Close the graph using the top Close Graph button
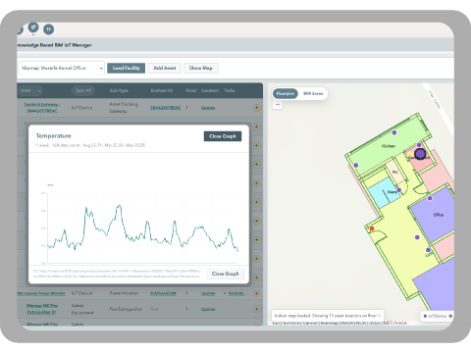Image resolution: width=471 pixels, height=353 pixels. 223,136
